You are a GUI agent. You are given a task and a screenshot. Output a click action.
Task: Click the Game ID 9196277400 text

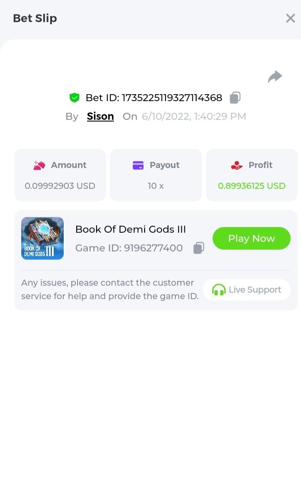(x=129, y=248)
